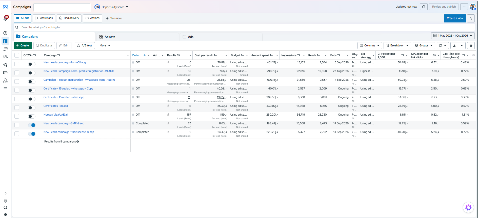Click Create a view button

tap(455, 18)
